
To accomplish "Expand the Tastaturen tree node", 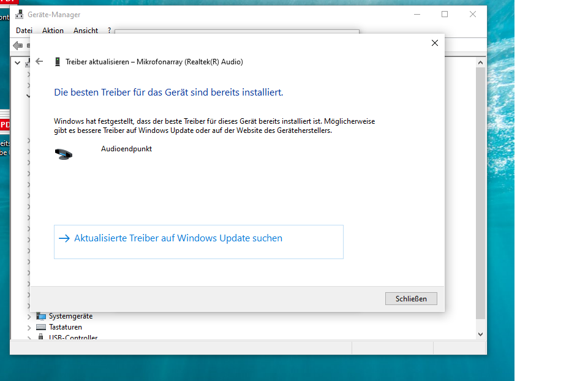I will (29, 327).
